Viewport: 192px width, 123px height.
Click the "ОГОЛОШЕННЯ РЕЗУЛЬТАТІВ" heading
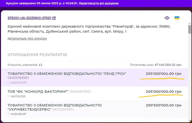[37, 55]
